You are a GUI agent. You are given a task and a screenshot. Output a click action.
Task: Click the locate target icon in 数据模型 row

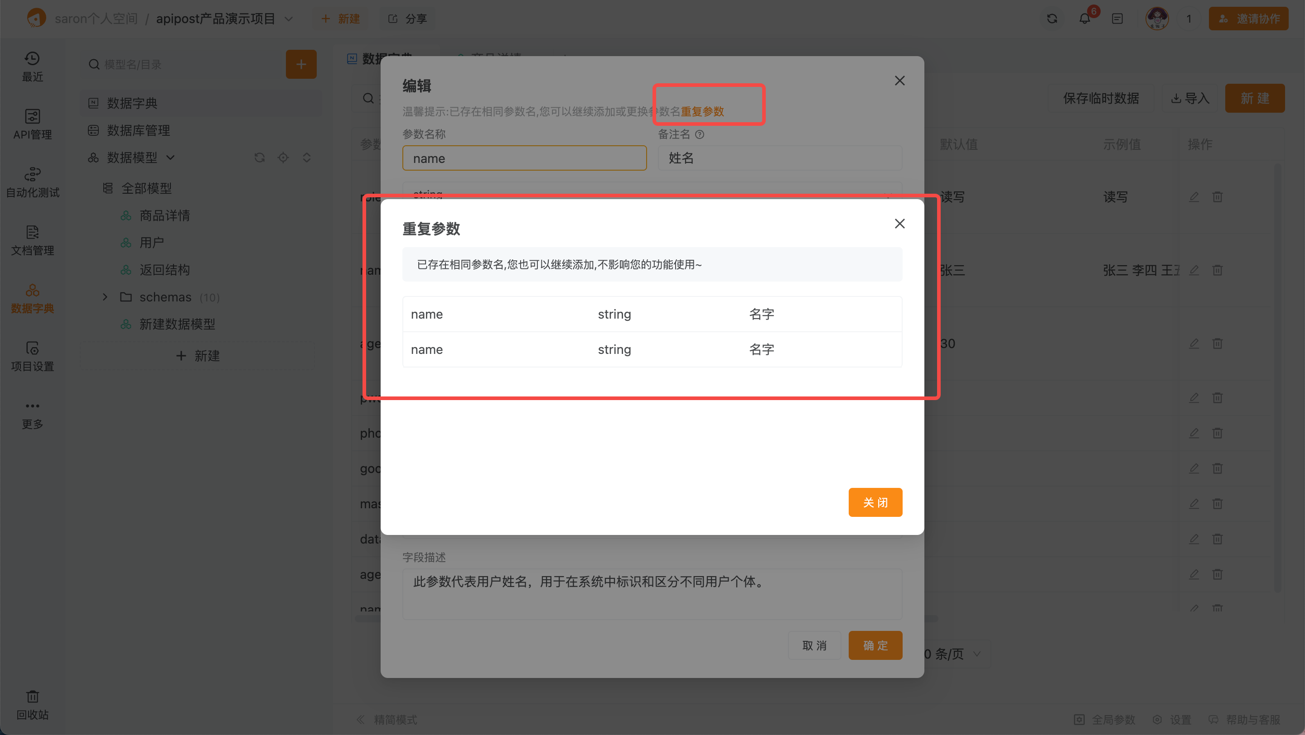283,158
